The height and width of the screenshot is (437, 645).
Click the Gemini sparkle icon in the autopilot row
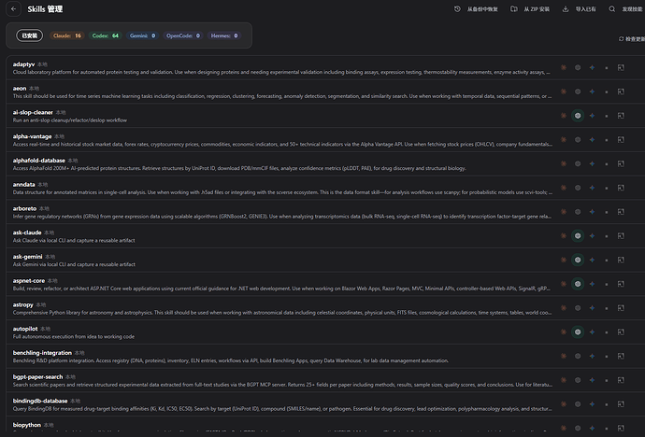pyautogui.click(x=592, y=331)
